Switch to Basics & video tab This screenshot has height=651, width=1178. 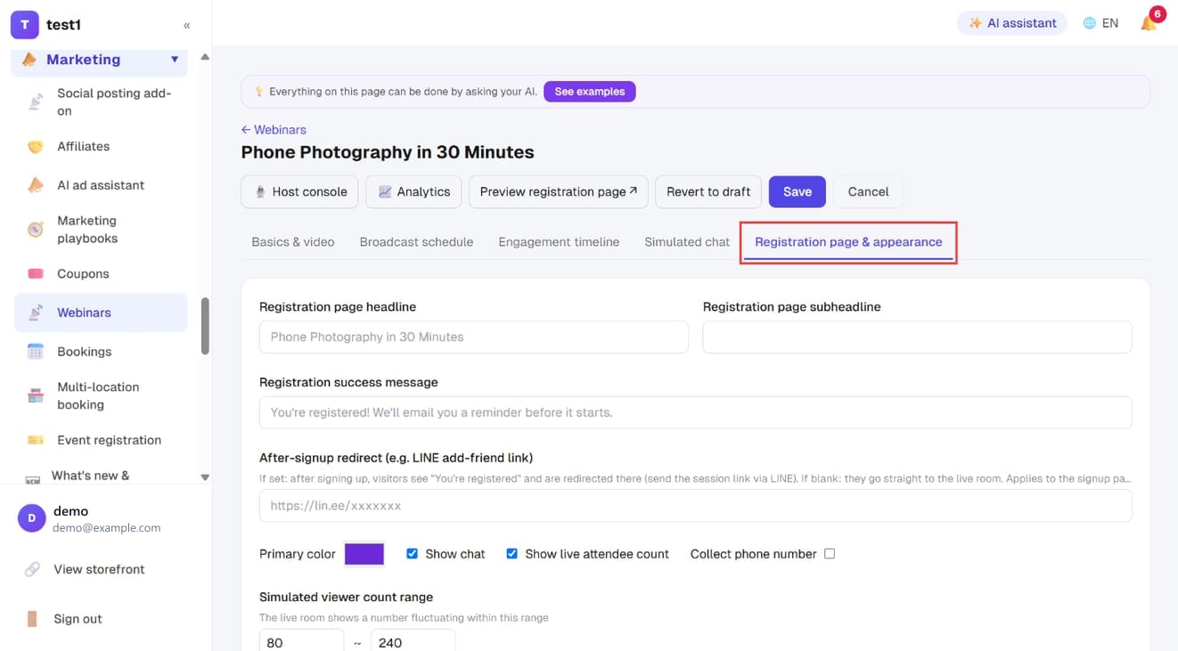(293, 242)
